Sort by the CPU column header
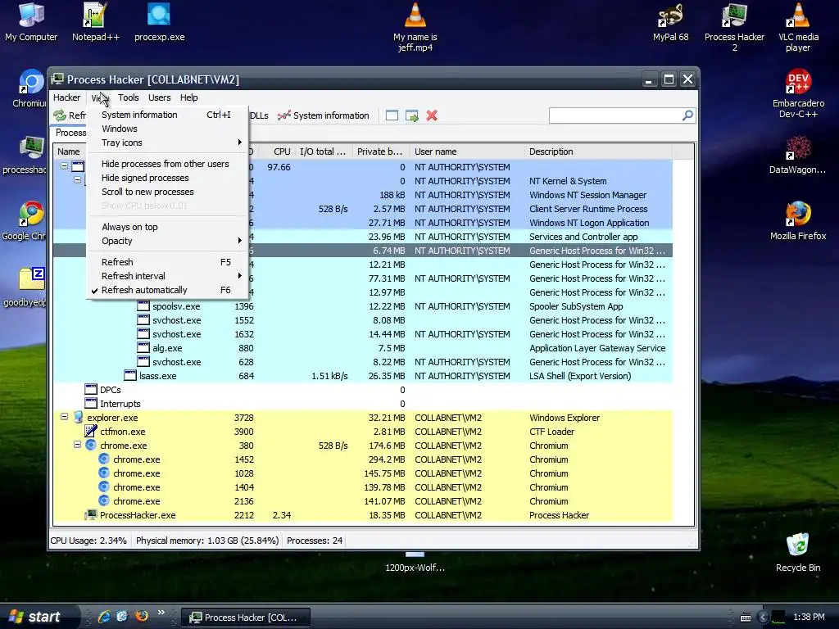Screen dimensions: 839x629 275,152
